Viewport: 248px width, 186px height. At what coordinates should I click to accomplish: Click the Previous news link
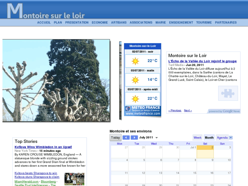(x=175, y=111)
